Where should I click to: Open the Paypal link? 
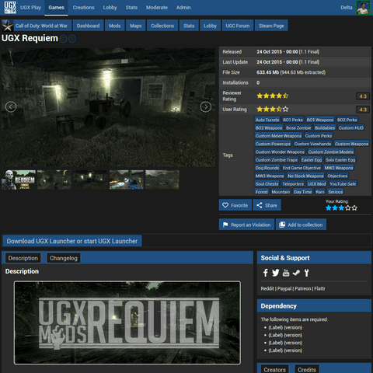point(284,288)
